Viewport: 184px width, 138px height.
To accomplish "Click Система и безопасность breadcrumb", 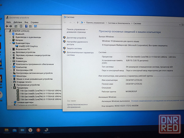I will coord(119,23).
